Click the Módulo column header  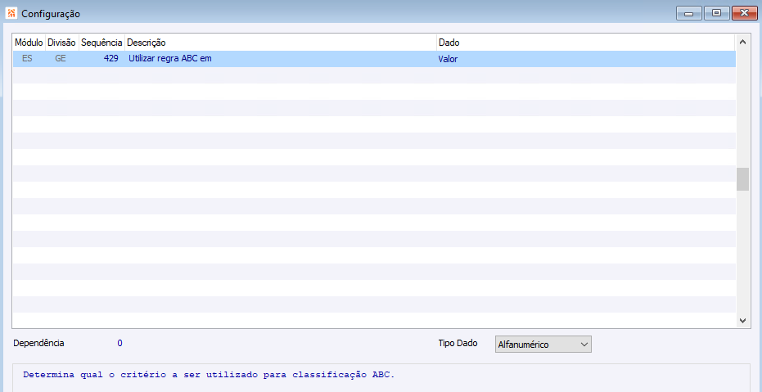click(29, 43)
